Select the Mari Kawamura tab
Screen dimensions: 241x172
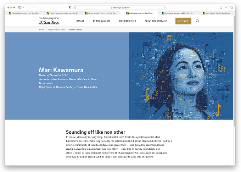(139, 13)
